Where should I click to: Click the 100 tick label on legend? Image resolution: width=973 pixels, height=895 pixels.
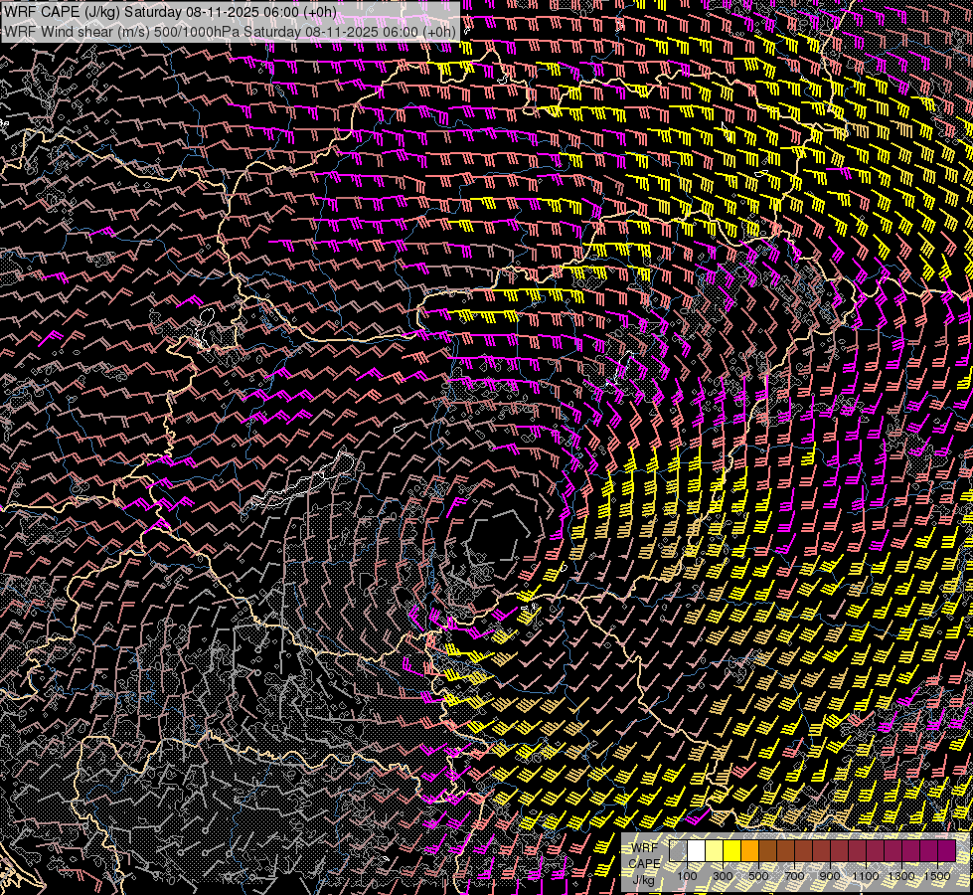(x=687, y=876)
